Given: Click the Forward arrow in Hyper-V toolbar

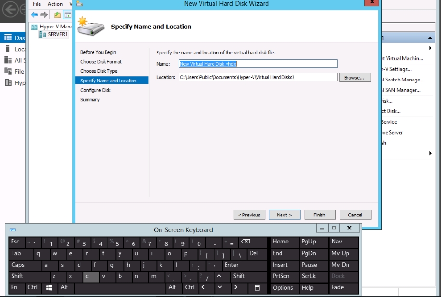Looking at the screenshot, I should coord(44,15).
